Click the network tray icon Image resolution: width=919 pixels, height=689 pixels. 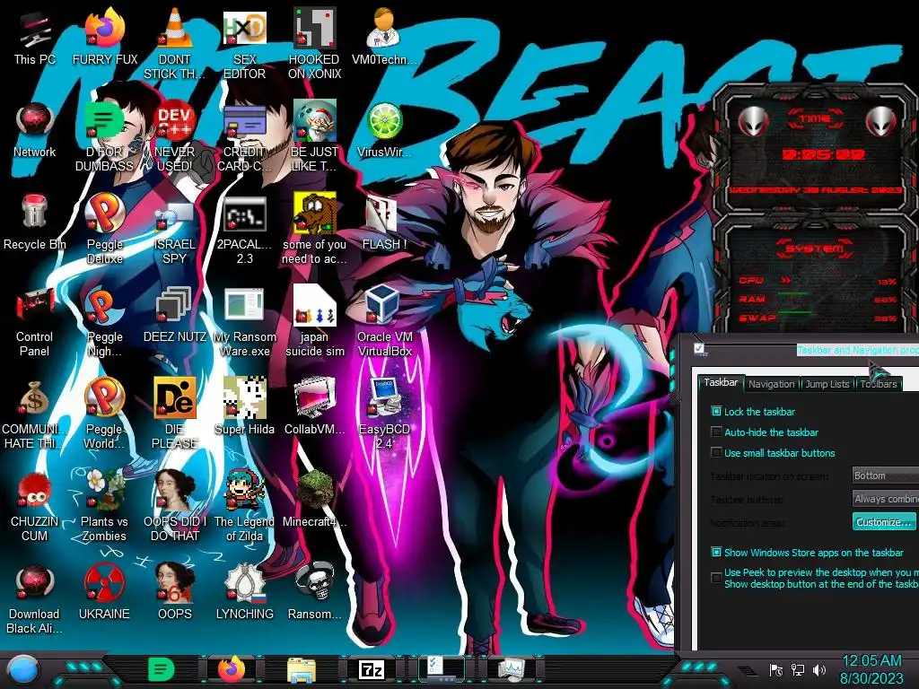pos(798,669)
